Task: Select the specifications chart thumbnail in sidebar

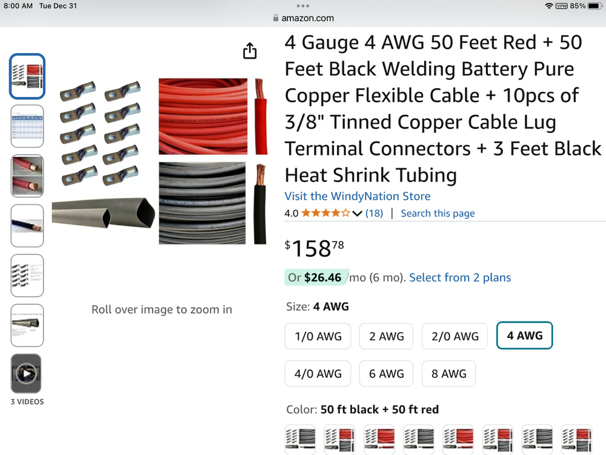Action: (x=27, y=126)
